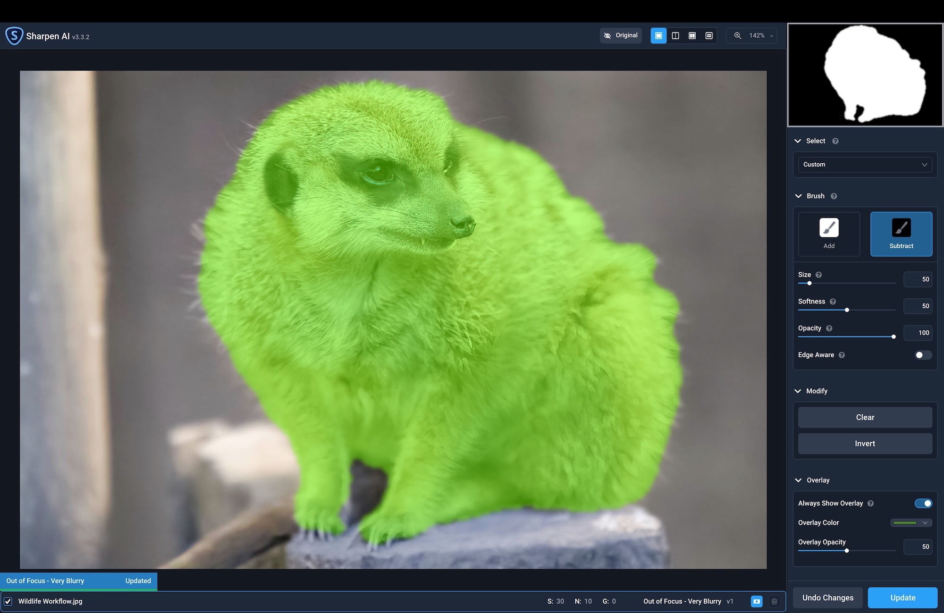944x613 pixels.
Task: Switch to split view layout icon
Action: [x=675, y=36]
